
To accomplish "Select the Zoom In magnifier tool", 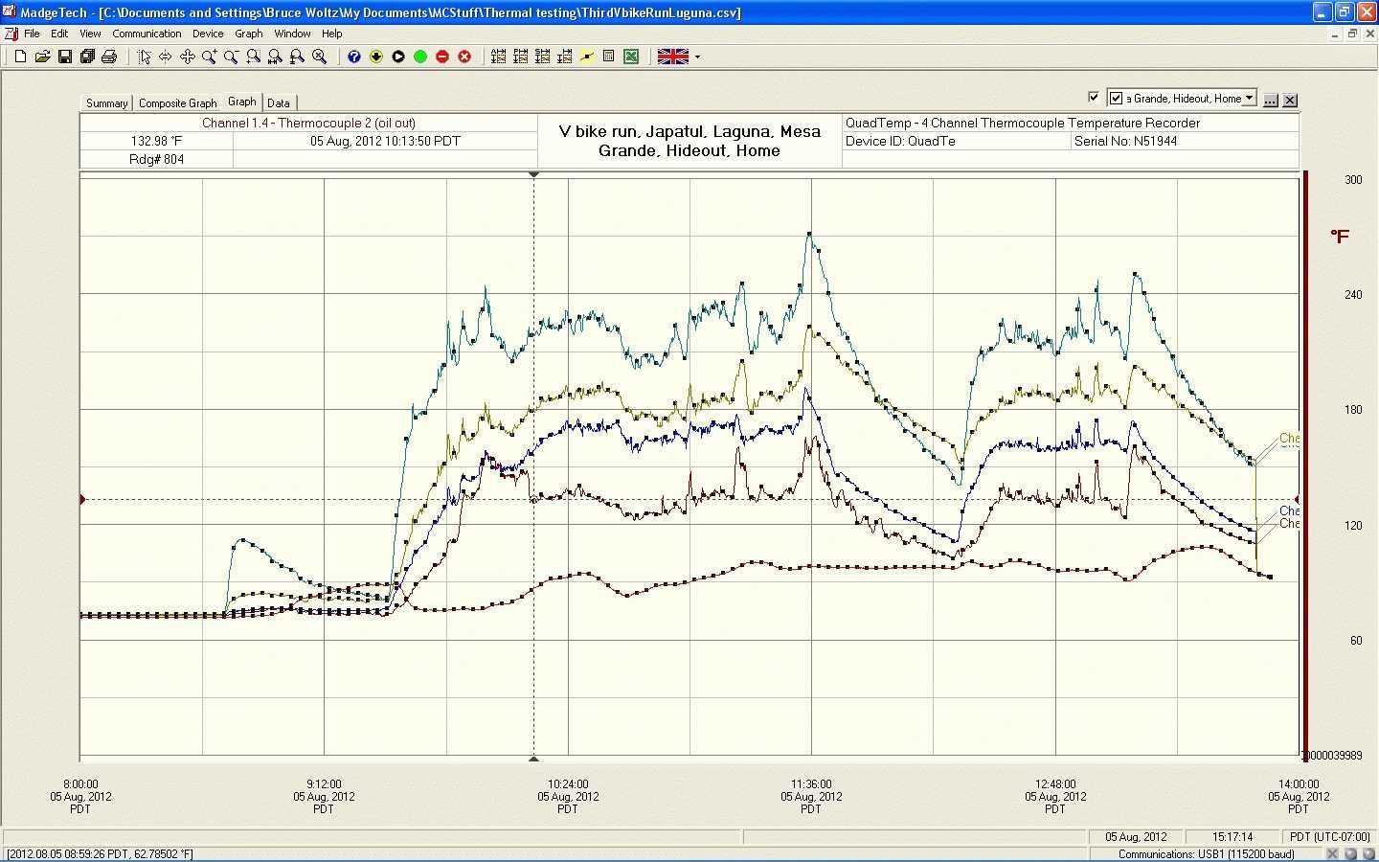I will point(209,57).
